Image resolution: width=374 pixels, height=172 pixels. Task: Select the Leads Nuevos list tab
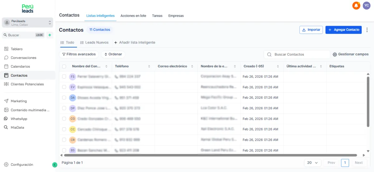coord(94,43)
